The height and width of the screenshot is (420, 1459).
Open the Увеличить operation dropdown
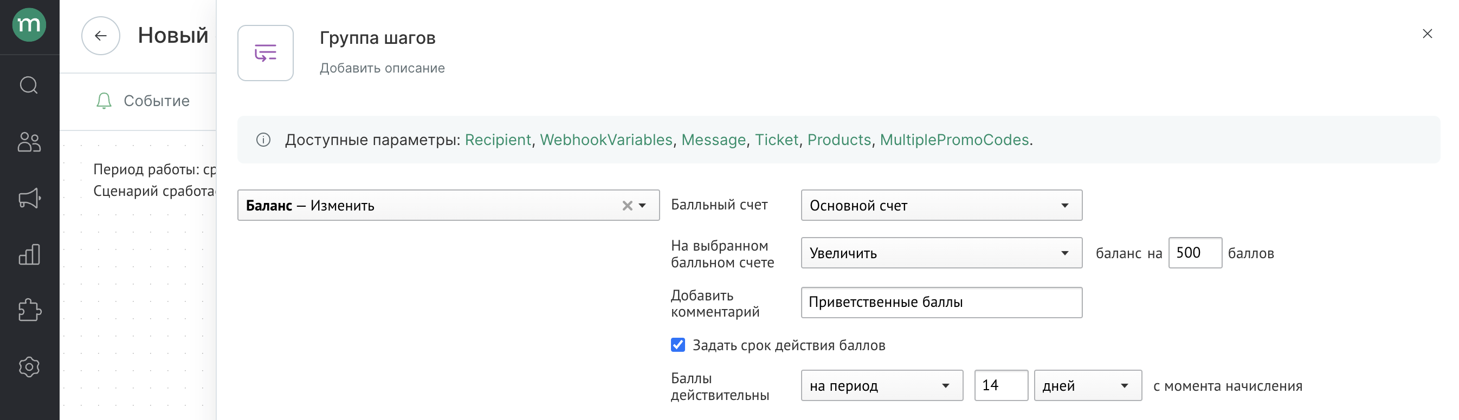click(941, 253)
